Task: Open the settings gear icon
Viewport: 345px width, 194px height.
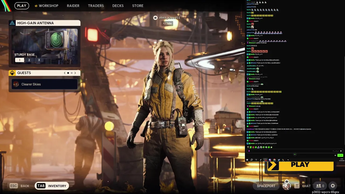Action: tap(333, 186)
